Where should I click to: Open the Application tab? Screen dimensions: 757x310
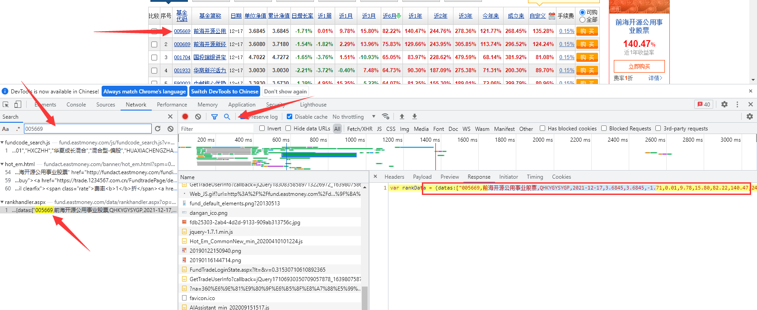(242, 105)
